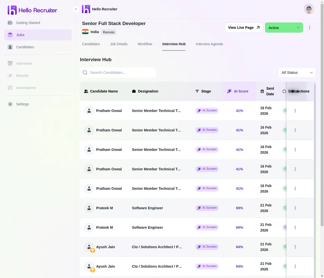Select the Interview Hub tab

pos(174,44)
